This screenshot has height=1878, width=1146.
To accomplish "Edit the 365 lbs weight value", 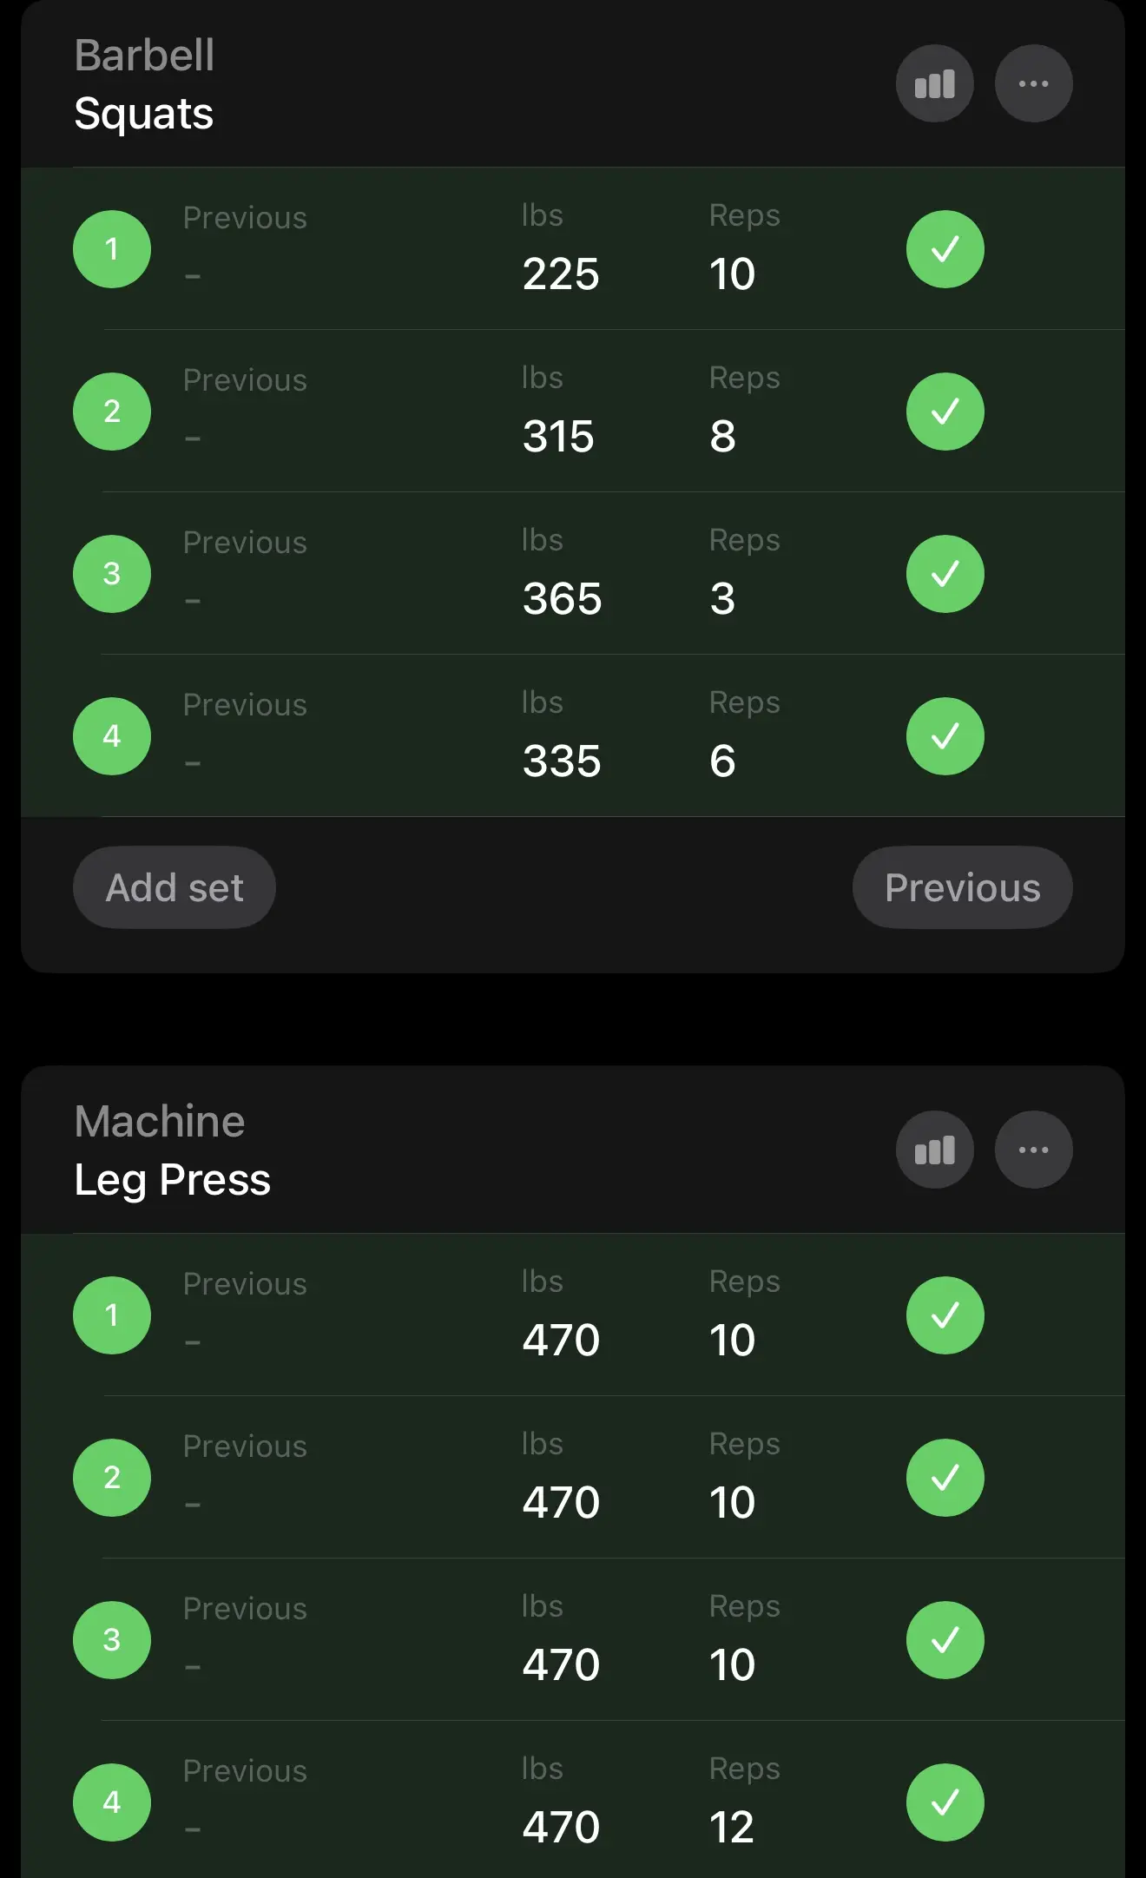I will click(x=562, y=598).
